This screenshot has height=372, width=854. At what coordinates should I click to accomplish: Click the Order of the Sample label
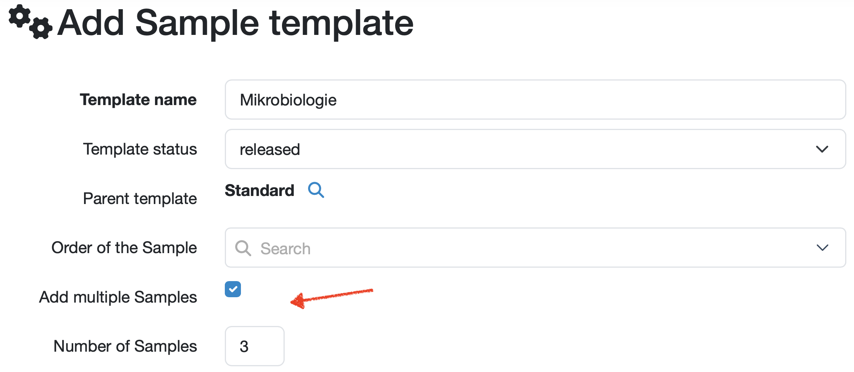click(x=124, y=248)
